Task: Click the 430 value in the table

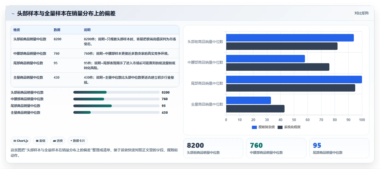Action: pos(57,78)
